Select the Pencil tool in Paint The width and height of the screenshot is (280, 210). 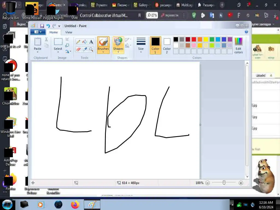click(x=78, y=42)
